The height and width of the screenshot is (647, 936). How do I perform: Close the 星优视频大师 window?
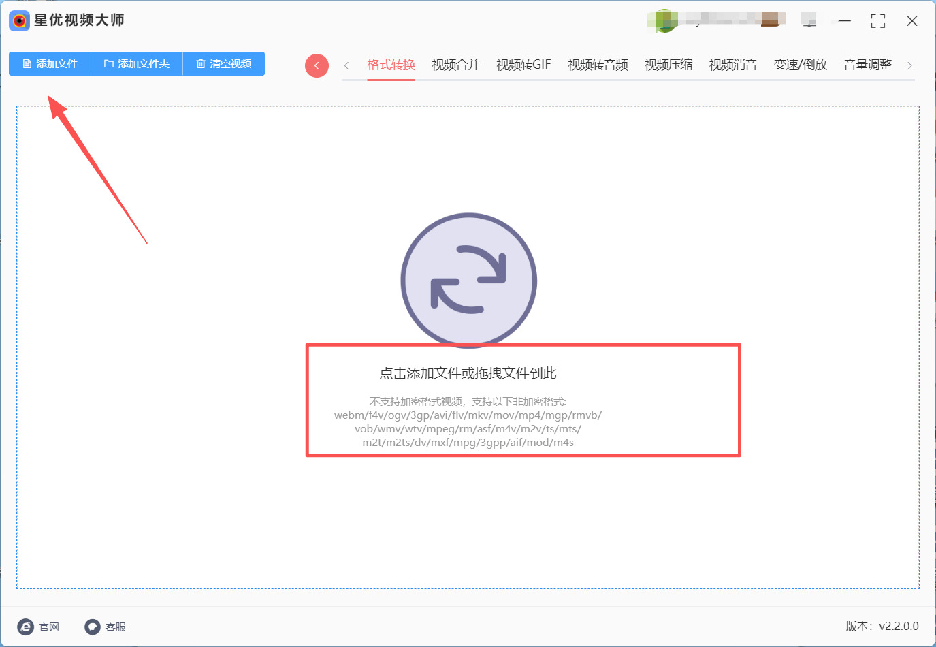[x=912, y=21]
